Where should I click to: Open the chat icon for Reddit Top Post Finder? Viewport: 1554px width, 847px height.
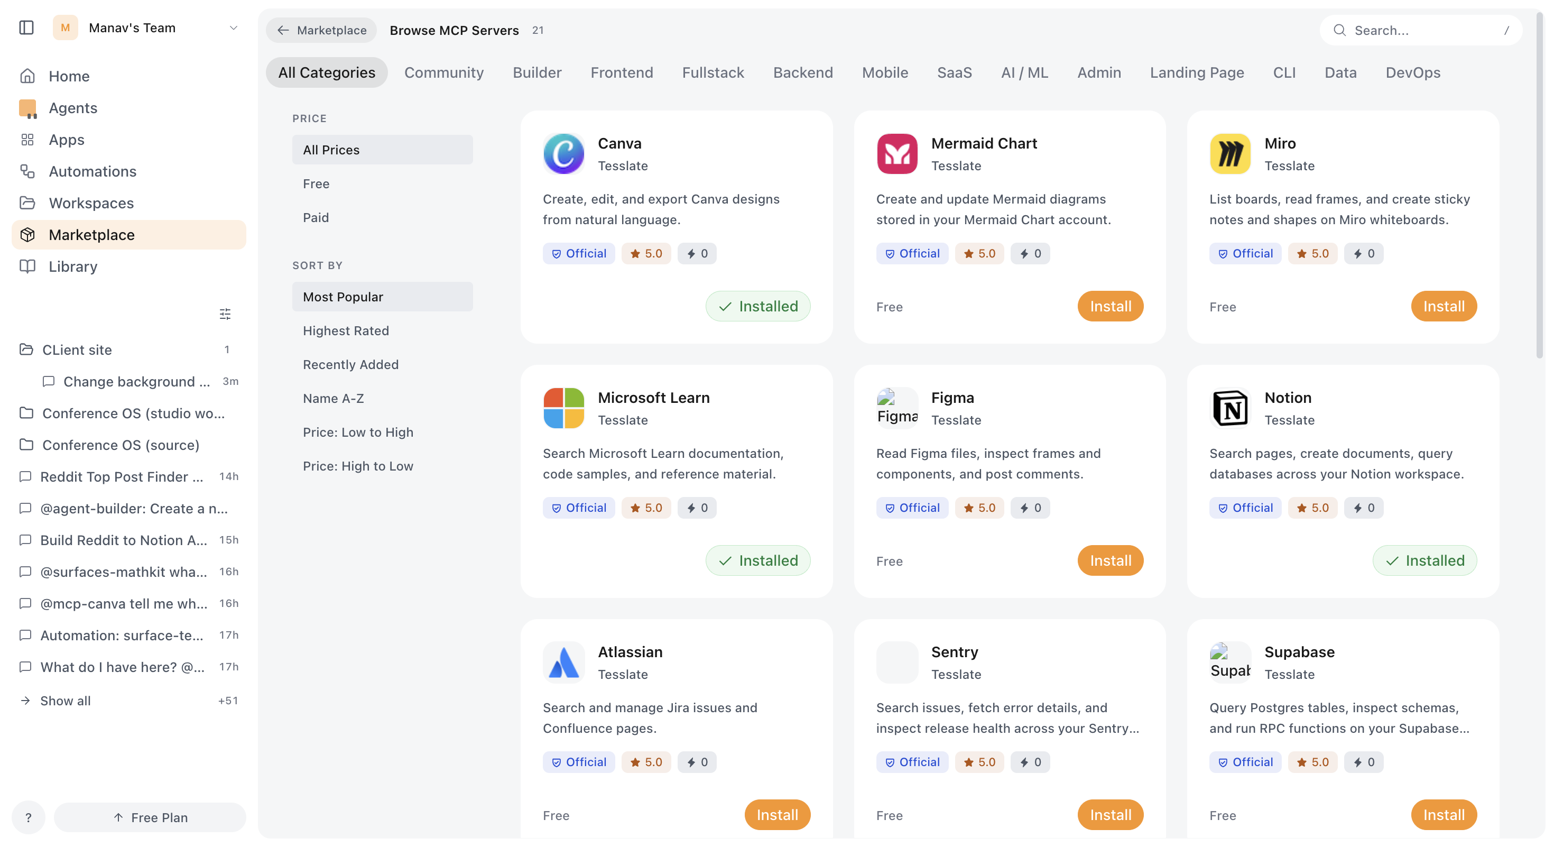pyautogui.click(x=25, y=476)
